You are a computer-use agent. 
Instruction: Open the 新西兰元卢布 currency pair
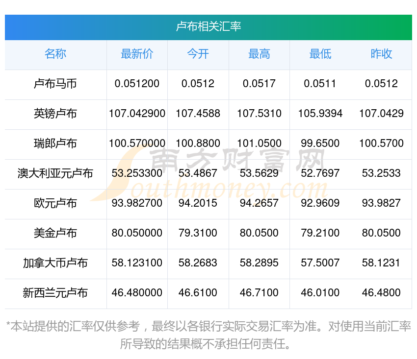[55, 293]
